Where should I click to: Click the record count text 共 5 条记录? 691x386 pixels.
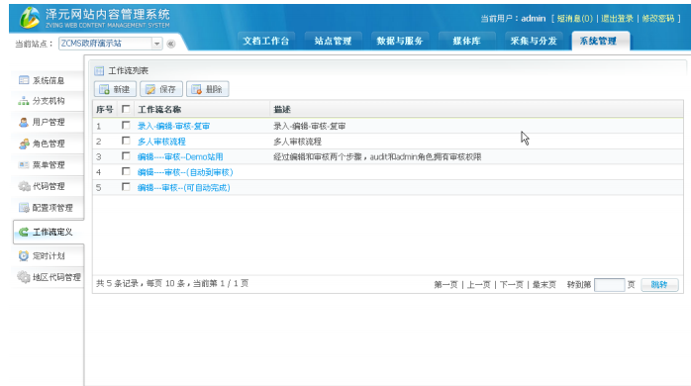(x=117, y=283)
